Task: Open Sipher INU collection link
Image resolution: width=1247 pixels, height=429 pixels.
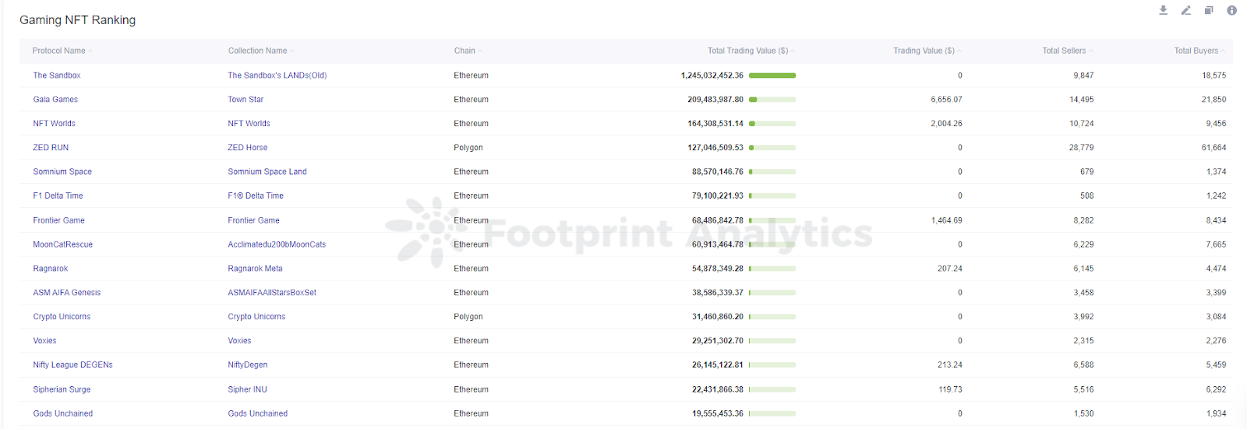Action: (247, 390)
